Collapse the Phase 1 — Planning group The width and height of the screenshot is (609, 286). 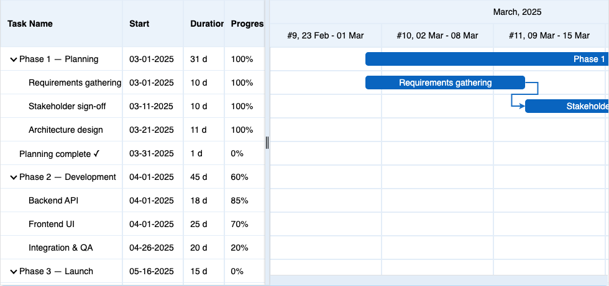[x=13, y=60]
